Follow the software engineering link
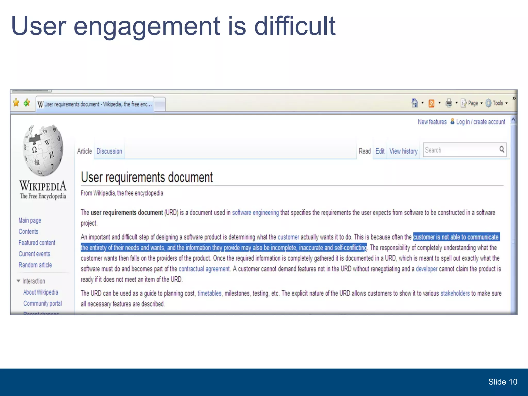The width and height of the screenshot is (528, 396). pos(255,212)
